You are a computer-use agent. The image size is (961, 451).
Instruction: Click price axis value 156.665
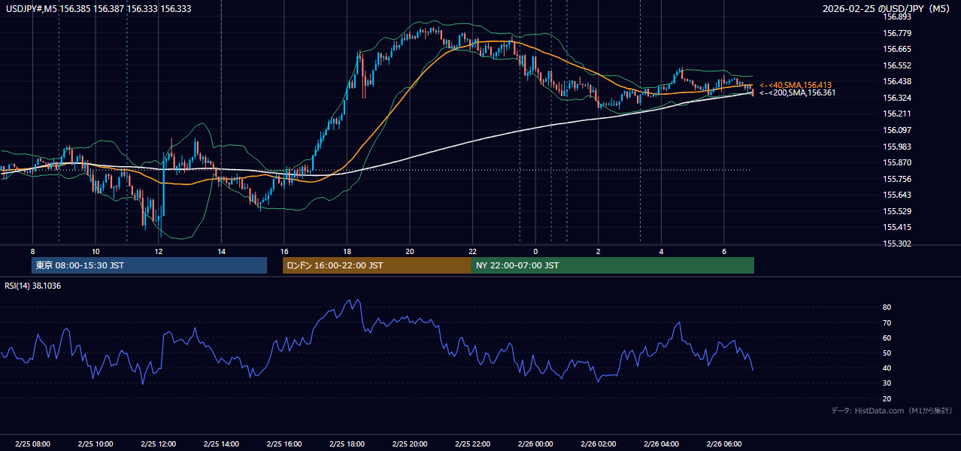[897, 49]
